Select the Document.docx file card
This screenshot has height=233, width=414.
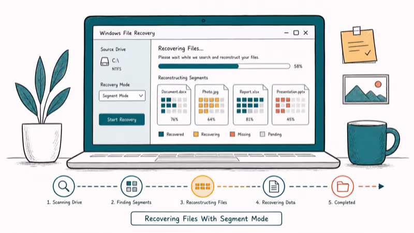coord(174,105)
